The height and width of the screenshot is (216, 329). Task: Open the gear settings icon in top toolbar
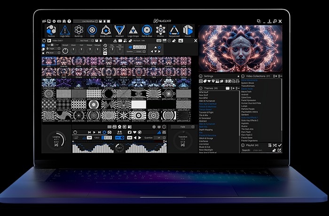click(54, 21)
